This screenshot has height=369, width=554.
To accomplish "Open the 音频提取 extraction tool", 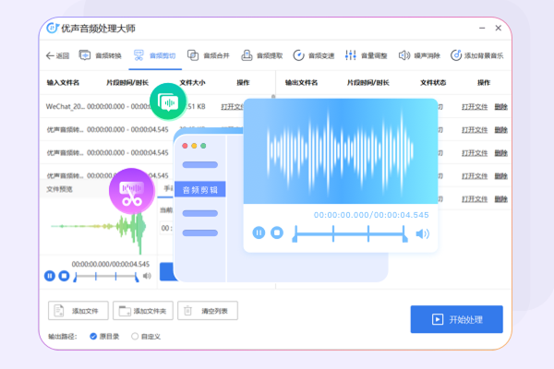I will coord(262,55).
